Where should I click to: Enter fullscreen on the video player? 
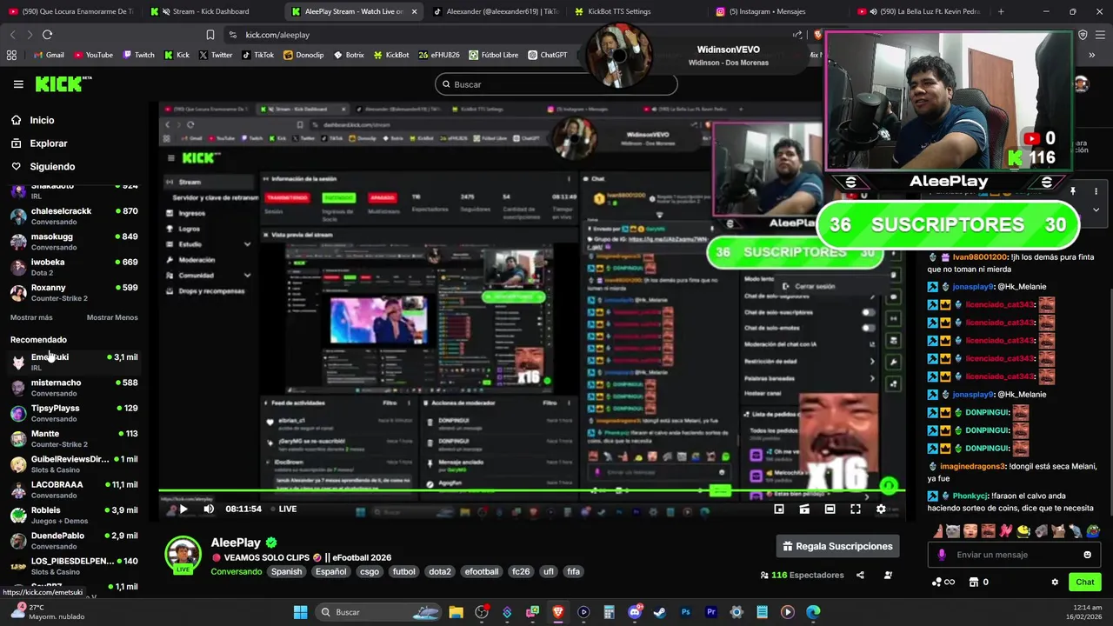856,509
